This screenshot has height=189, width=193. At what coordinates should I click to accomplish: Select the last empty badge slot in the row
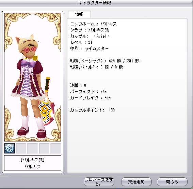56,148
